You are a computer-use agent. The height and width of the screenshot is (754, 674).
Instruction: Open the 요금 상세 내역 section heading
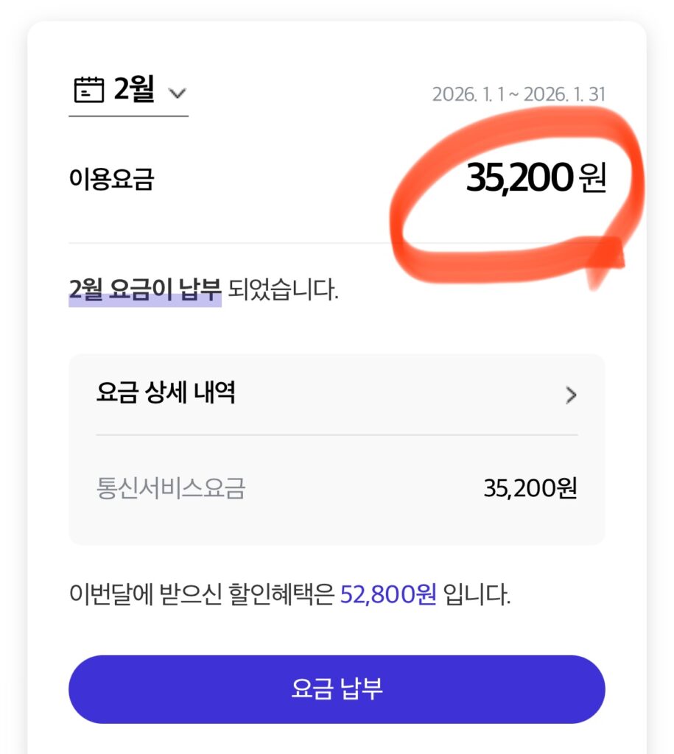[166, 393]
